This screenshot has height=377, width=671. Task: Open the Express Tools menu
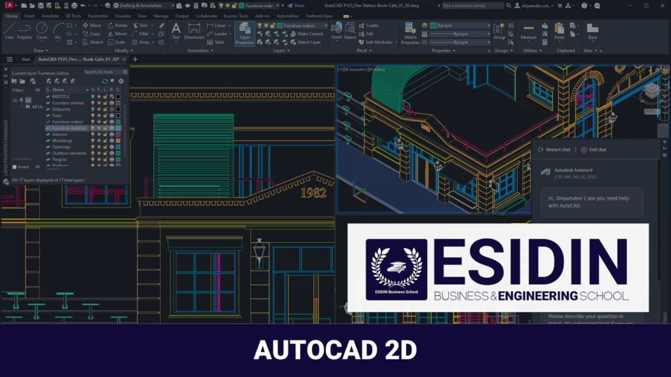(236, 16)
